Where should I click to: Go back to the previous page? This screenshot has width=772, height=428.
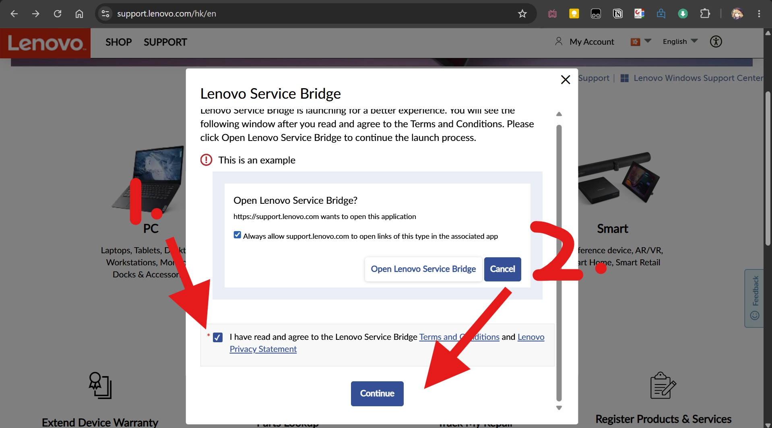click(14, 14)
